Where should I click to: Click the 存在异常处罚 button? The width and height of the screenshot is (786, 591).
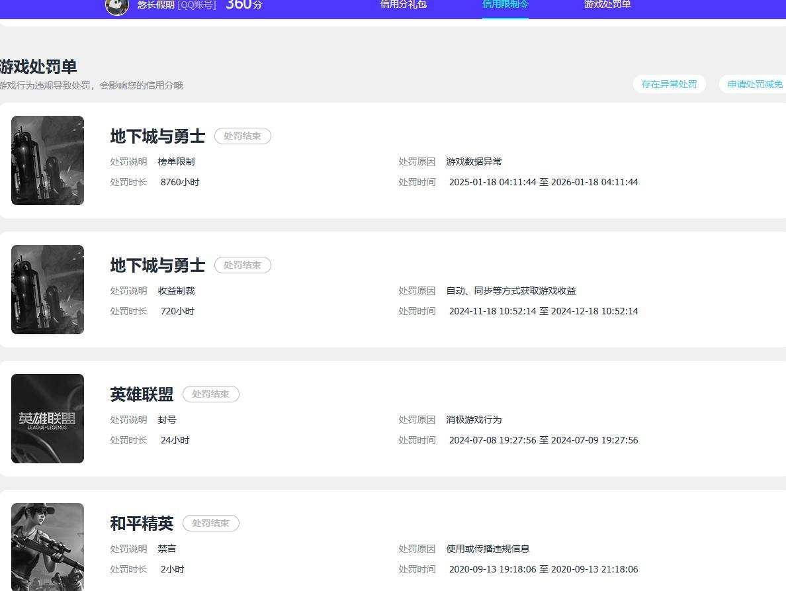[x=669, y=84]
